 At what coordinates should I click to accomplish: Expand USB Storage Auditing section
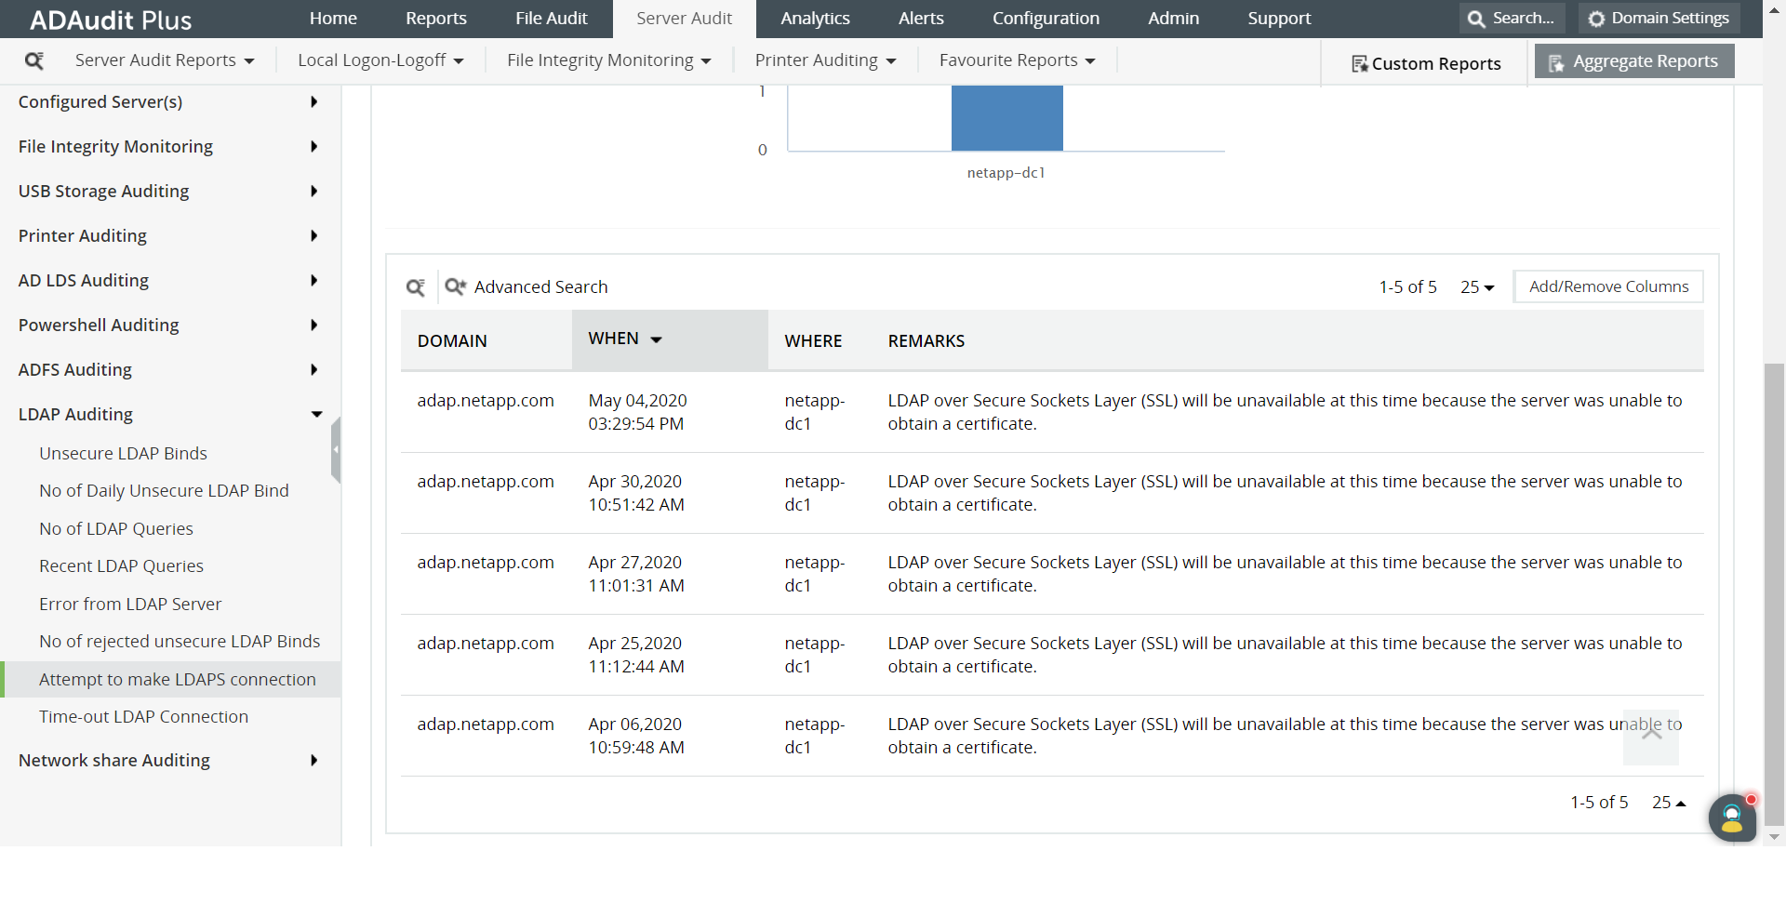coord(170,191)
